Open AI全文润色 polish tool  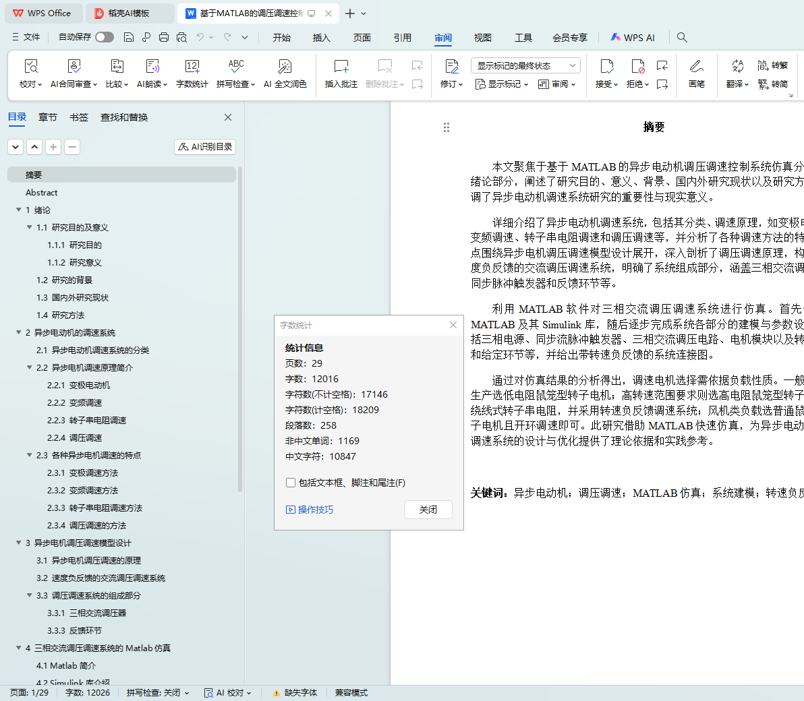point(285,67)
